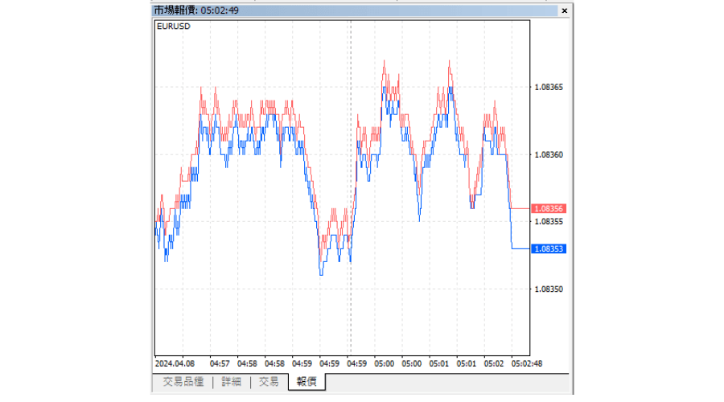Click the 1.08350 price axis label
The height and width of the screenshot is (402, 724).
[x=550, y=289]
